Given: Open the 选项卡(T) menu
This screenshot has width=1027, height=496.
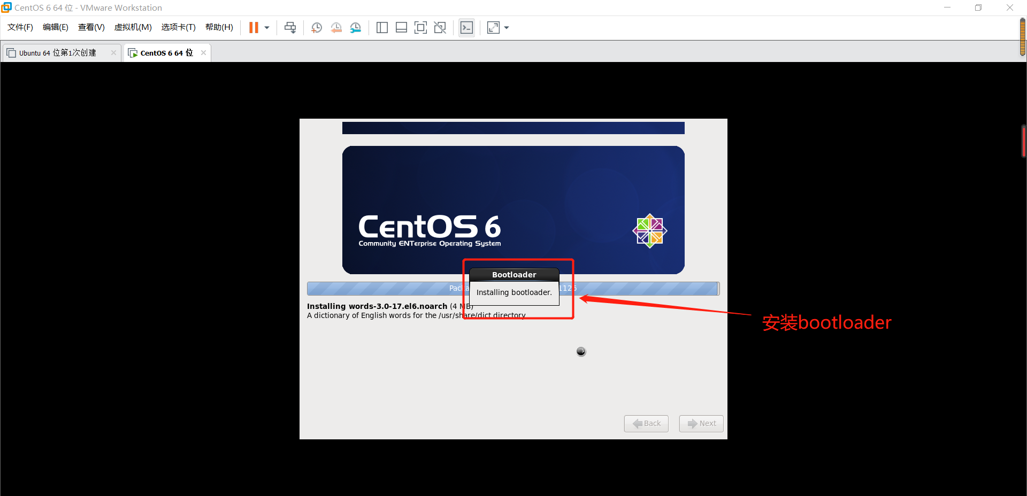Looking at the screenshot, I should coord(179,27).
